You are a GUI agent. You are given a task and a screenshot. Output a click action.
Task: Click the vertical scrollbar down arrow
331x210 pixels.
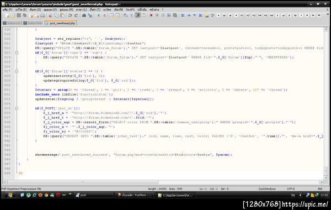pyautogui.click(x=325, y=177)
